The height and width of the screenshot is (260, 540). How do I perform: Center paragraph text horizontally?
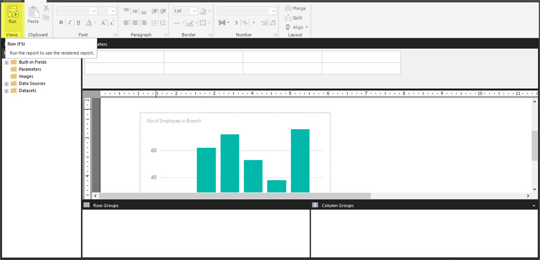[136, 23]
